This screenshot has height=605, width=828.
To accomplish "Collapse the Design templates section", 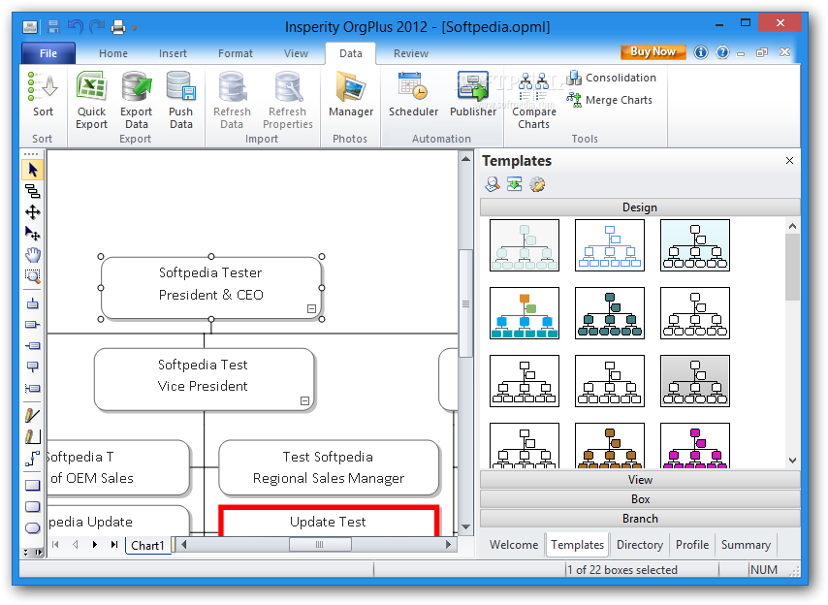I will click(x=640, y=207).
